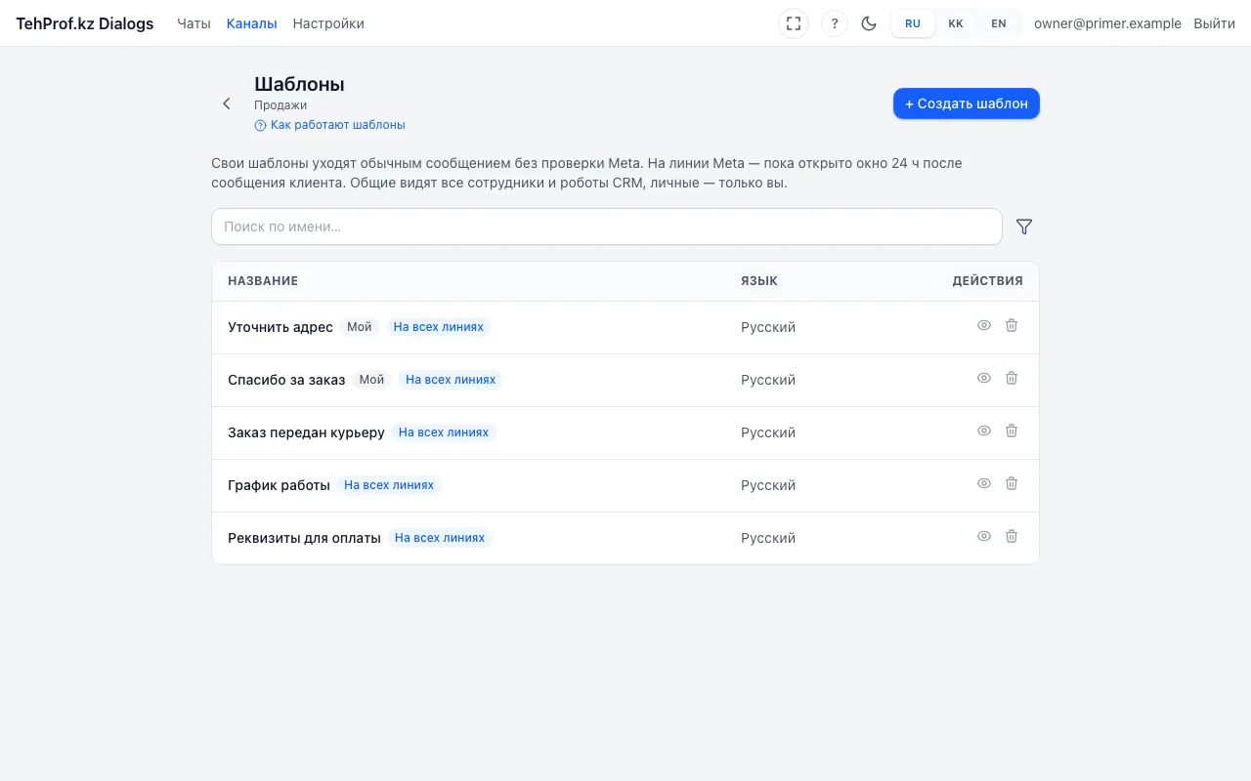
Task: Delete the Уточнить адрес template
Action: (x=1012, y=326)
